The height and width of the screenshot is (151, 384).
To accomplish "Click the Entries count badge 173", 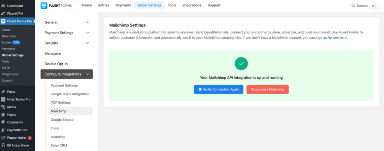I will point(16,43).
